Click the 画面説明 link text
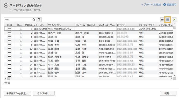The width and height of the screenshot is (179, 98). (171, 5)
